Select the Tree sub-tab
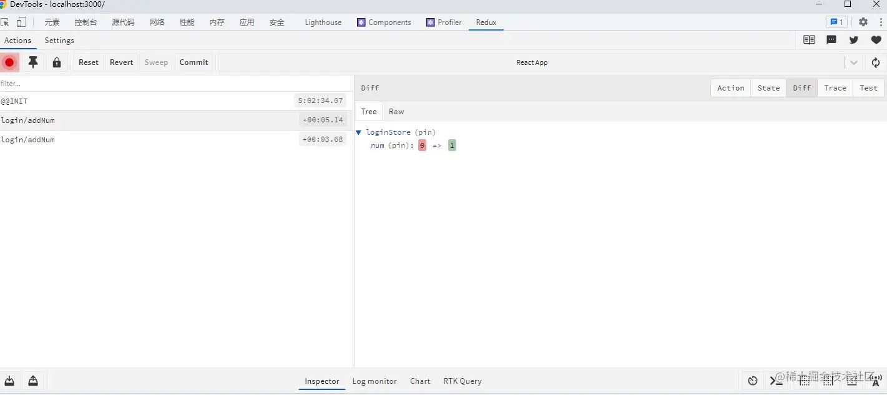887x395 pixels. click(369, 112)
